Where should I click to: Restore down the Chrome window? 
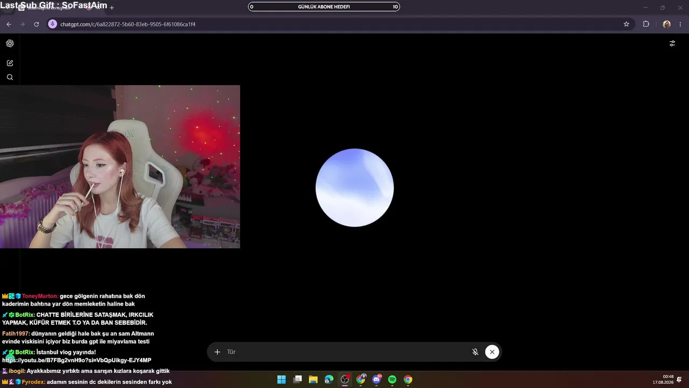click(x=663, y=8)
